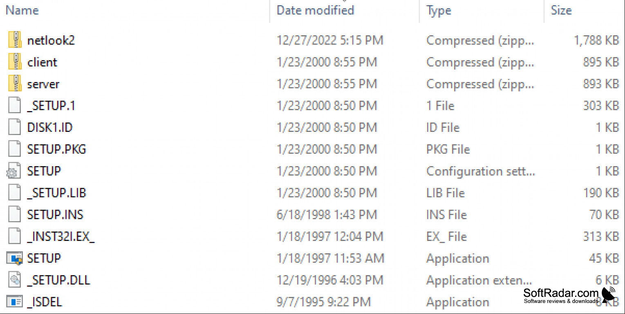
Task: Click the DISK1.ID file icon
Action: coord(15,127)
